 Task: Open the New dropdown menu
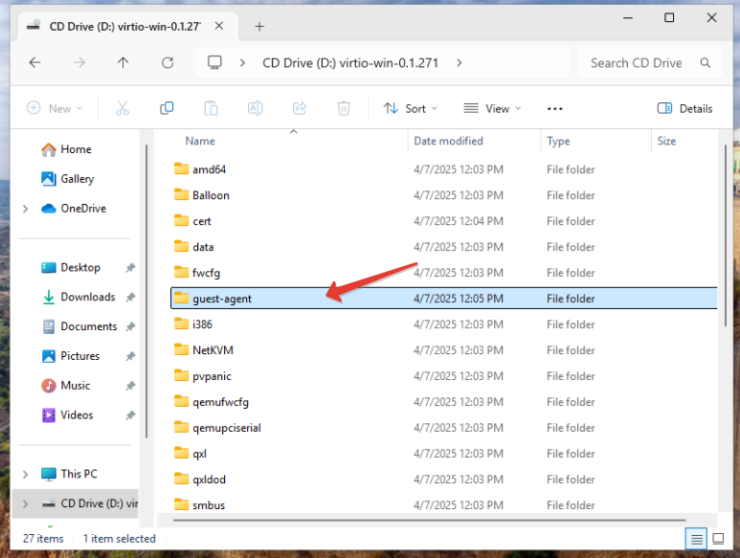tap(55, 108)
